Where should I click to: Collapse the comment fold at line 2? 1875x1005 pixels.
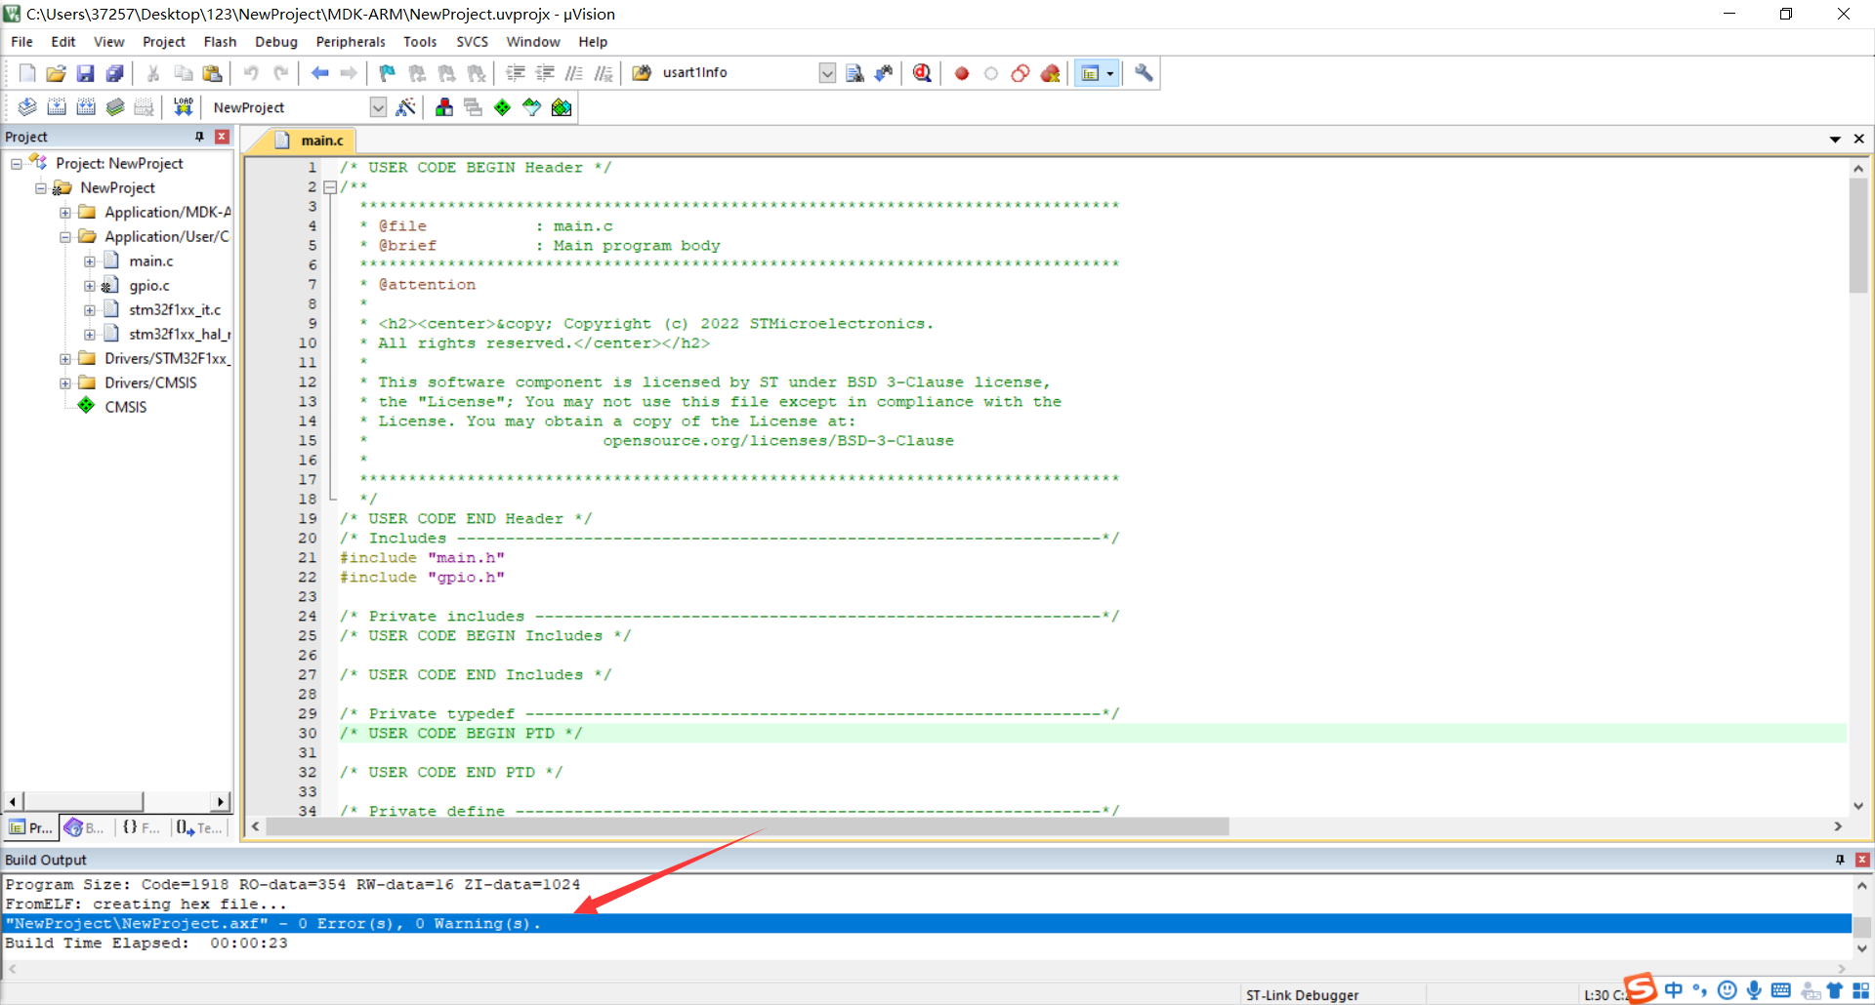pyautogui.click(x=330, y=187)
